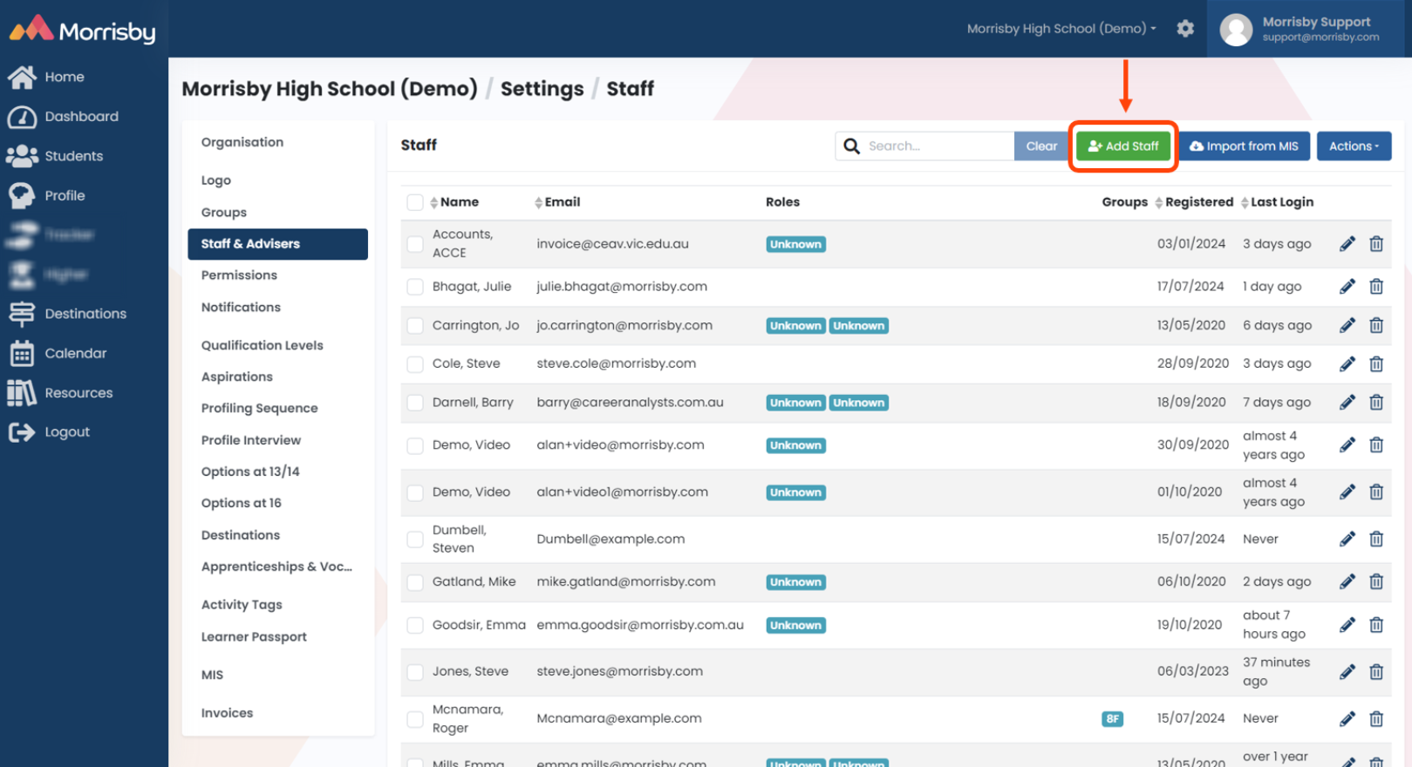
Task: Click the Import from MIS button
Action: click(1244, 146)
